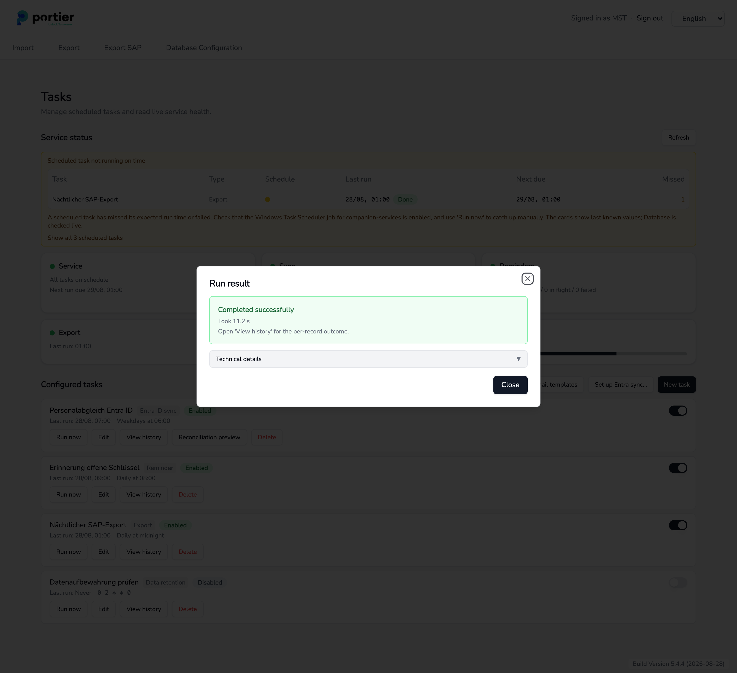Click the Schedule column header

click(280, 180)
